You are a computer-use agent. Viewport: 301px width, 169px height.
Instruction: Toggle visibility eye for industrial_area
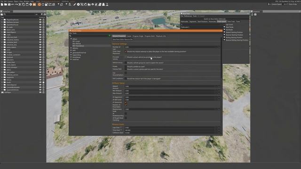[40, 45]
